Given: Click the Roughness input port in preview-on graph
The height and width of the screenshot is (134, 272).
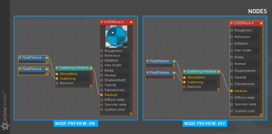Looking at the screenshot, I should (x=102, y=51).
